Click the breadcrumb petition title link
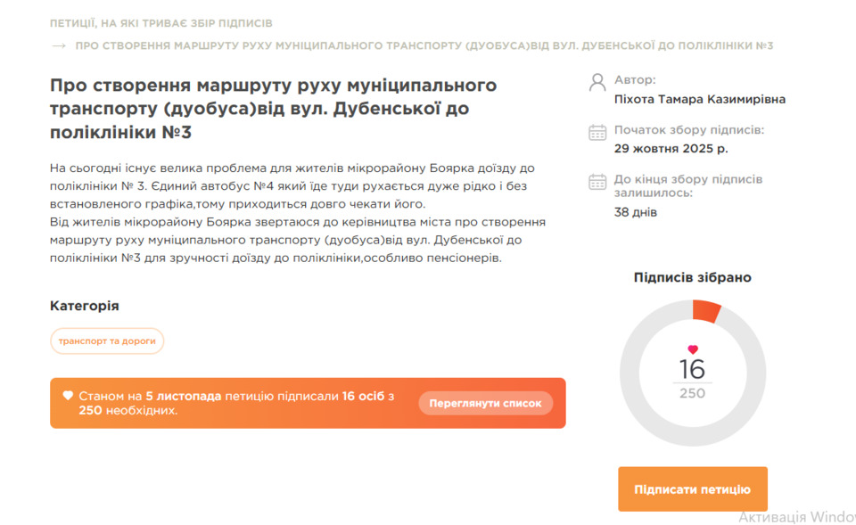Image resolution: width=856 pixels, height=525 pixels. tap(424, 45)
